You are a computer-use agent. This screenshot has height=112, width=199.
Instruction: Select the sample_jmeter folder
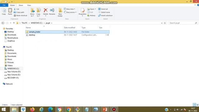67,32
